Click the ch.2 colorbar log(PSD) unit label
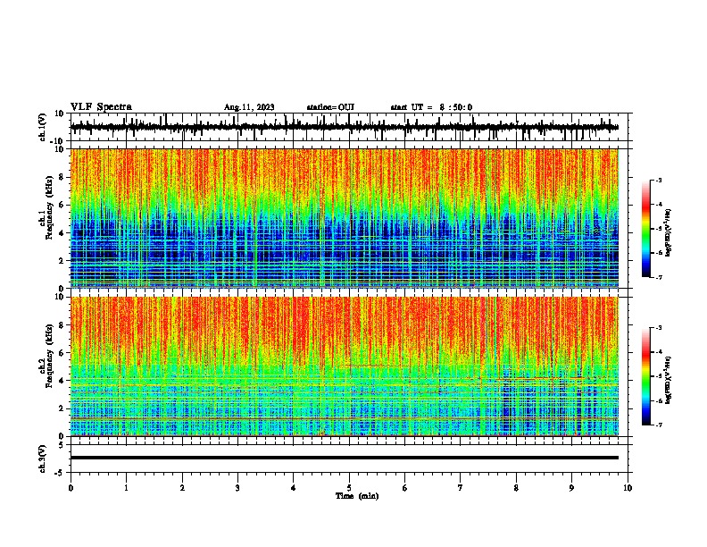 coord(669,380)
